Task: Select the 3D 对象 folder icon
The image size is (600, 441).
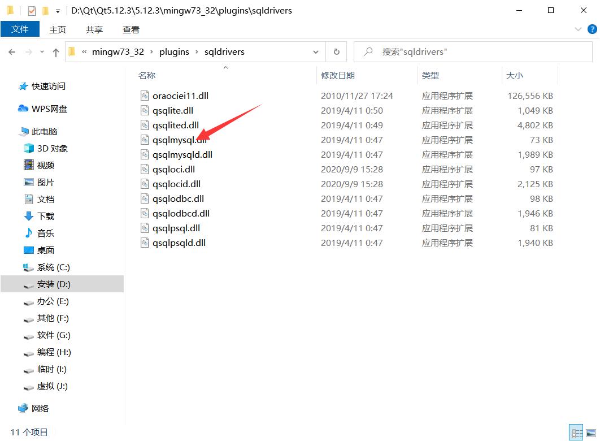Action: pyautogui.click(x=29, y=148)
